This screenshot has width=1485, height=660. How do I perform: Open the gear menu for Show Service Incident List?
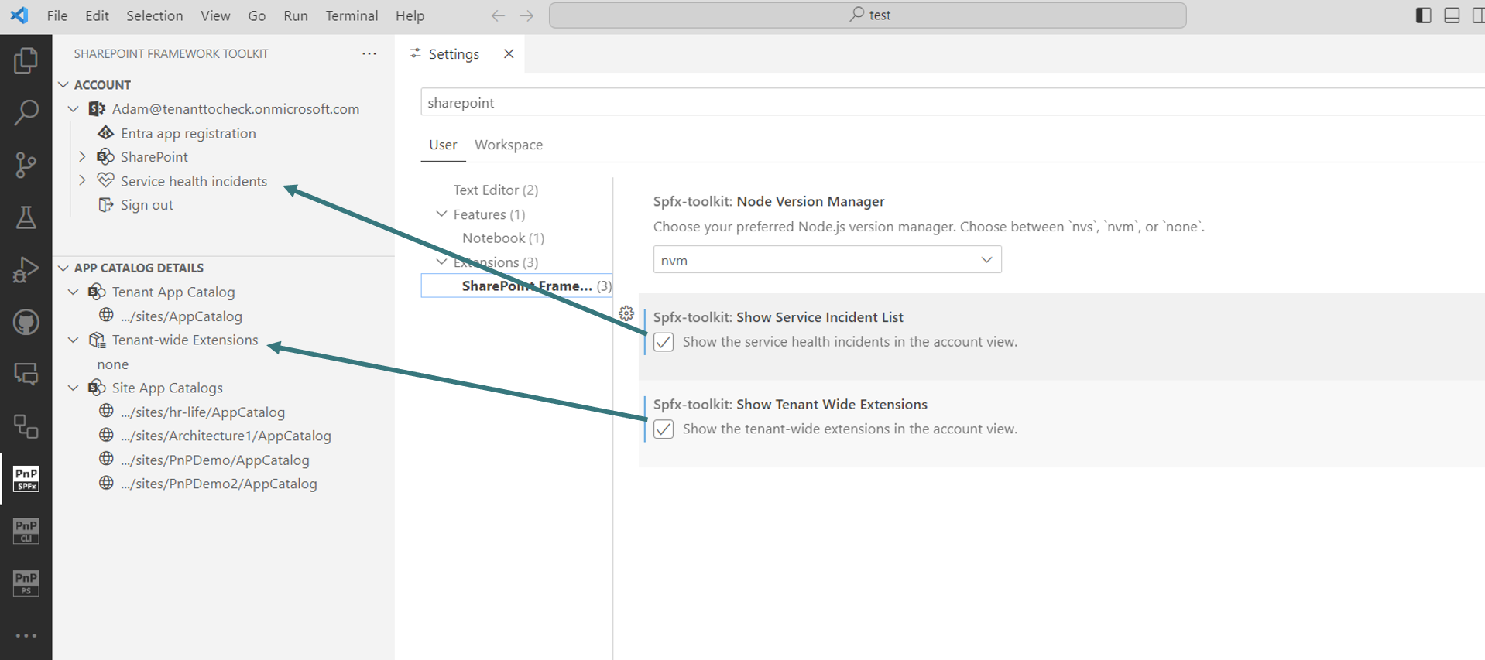click(626, 313)
